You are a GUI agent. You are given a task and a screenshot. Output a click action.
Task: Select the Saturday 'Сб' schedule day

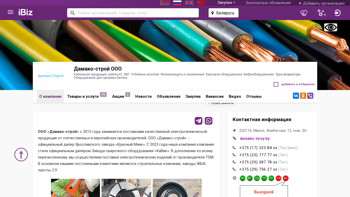tap(279, 178)
